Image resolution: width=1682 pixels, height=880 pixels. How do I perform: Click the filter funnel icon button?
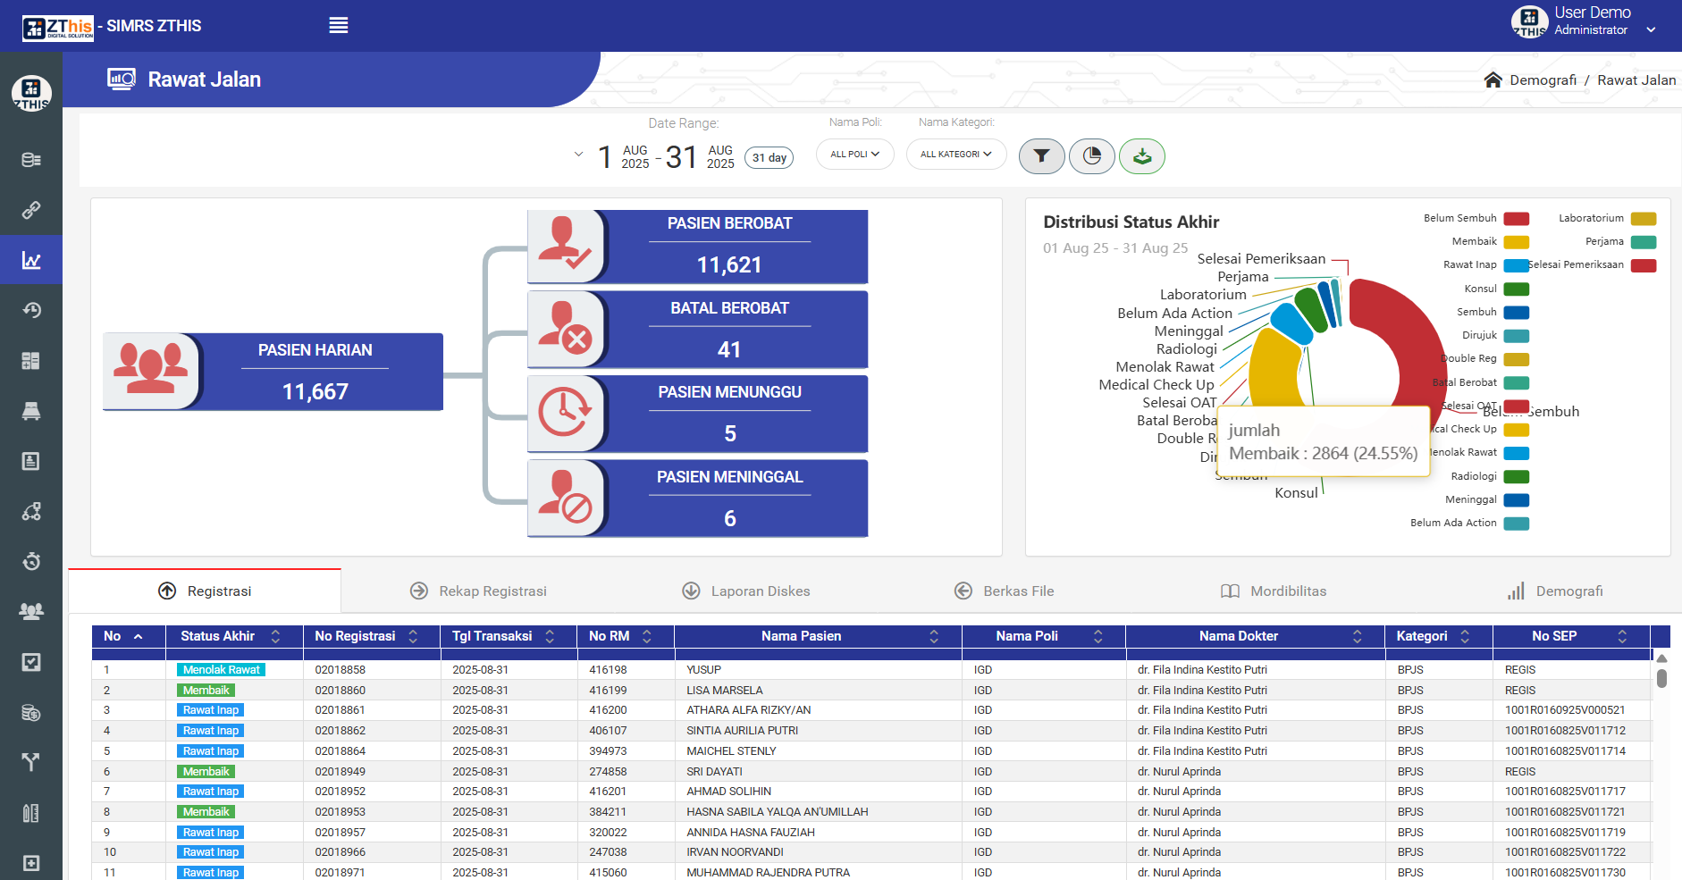[x=1041, y=156]
